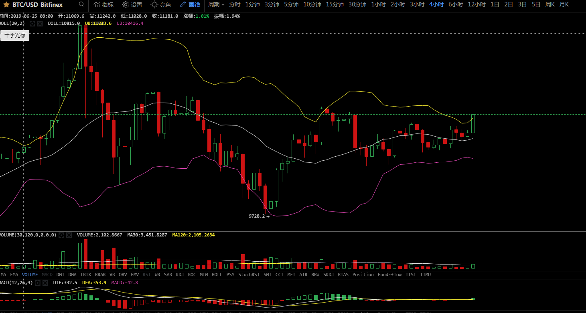Screen dimensions: 586x313
Task: Select the SKDJ indicator tab
Action: click(x=328, y=275)
